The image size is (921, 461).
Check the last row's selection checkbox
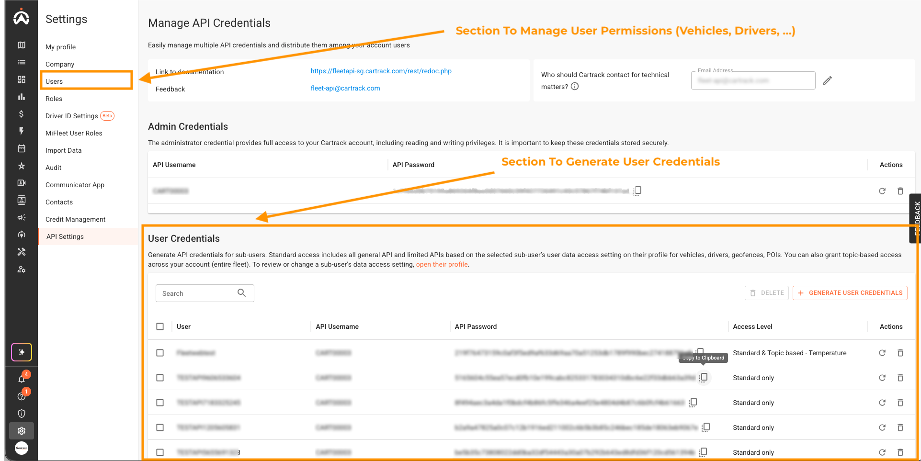[160, 452]
